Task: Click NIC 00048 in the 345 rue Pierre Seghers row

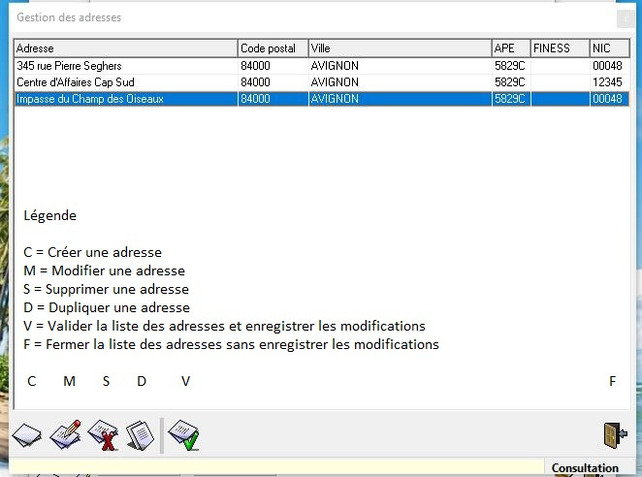Action: click(x=607, y=66)
